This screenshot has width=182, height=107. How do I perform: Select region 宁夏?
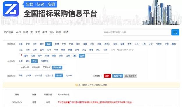(x=167, y=44)
